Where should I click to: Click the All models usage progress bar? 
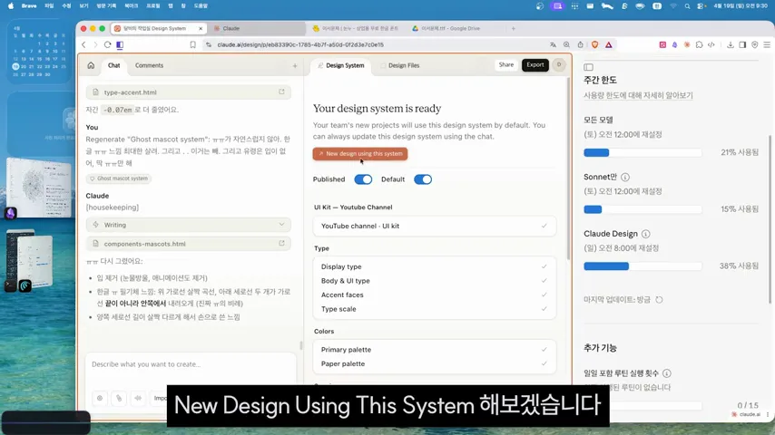point(643,152)
